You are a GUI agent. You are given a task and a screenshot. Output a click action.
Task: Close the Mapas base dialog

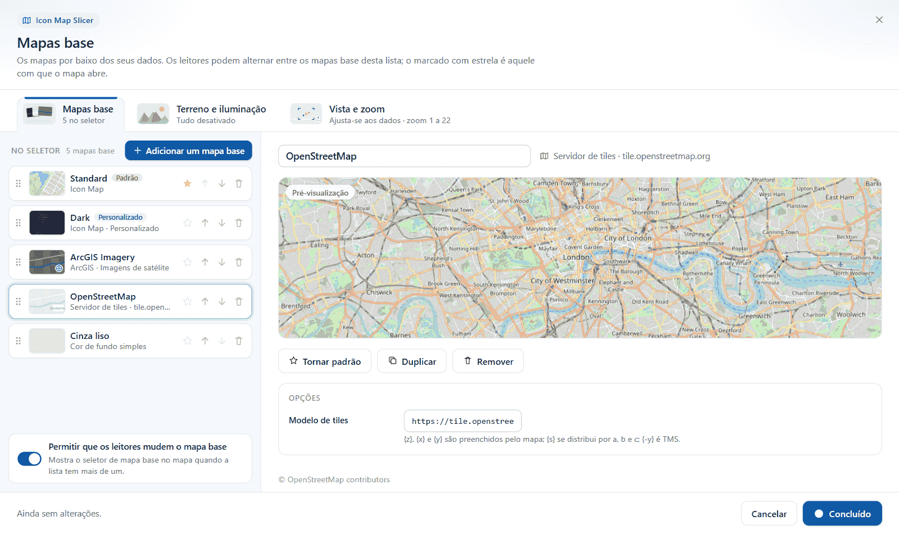[879, 20]
